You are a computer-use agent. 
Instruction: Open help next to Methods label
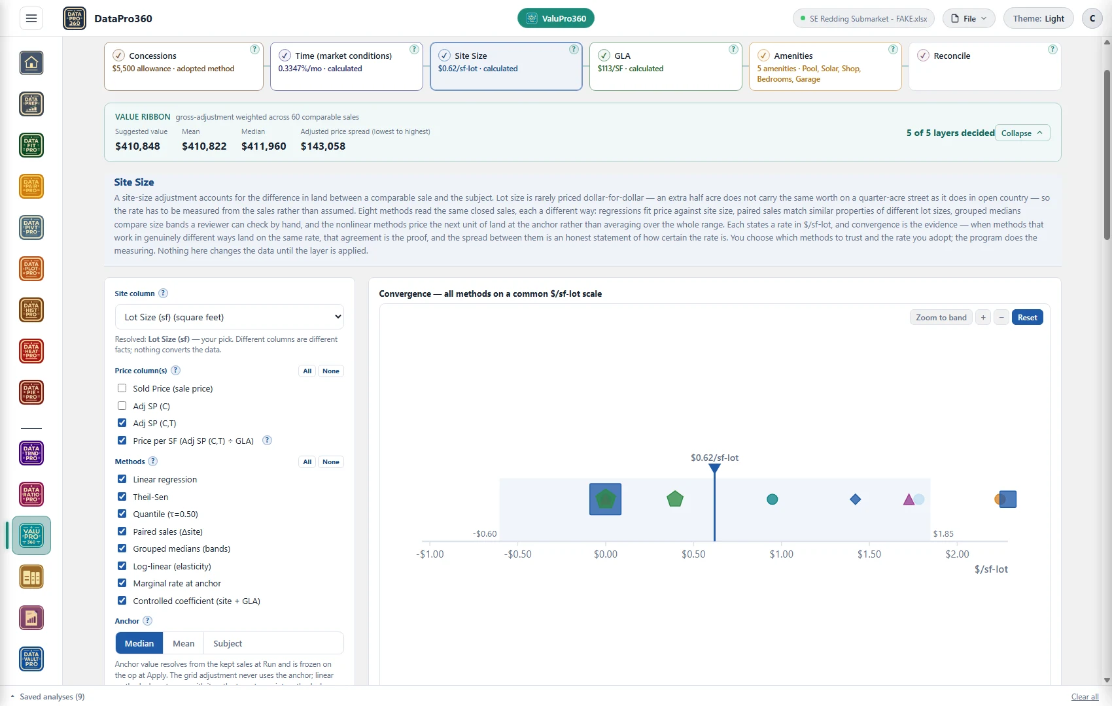[153, 462]
